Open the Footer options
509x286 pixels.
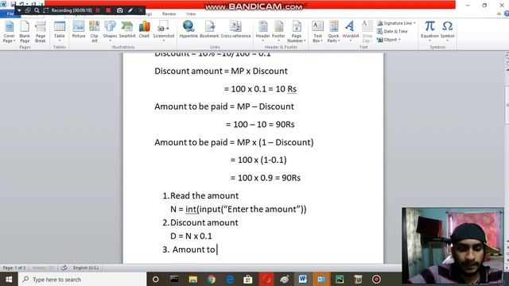point(278,31)
